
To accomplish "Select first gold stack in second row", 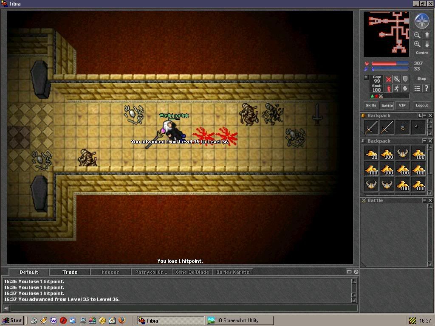I will tap(371, 169).
